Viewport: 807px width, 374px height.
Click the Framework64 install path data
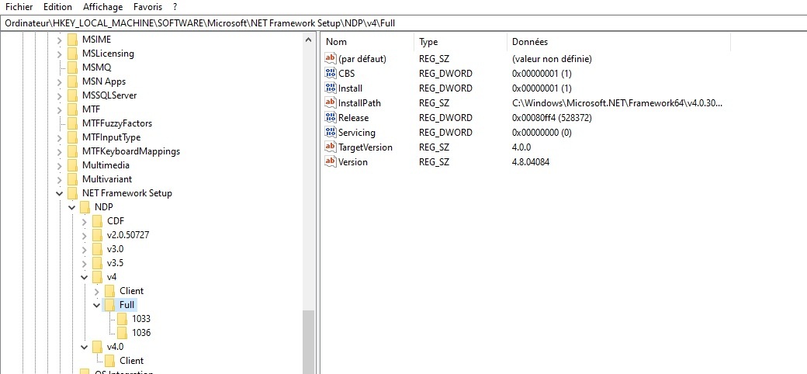(x=617, y=103)
